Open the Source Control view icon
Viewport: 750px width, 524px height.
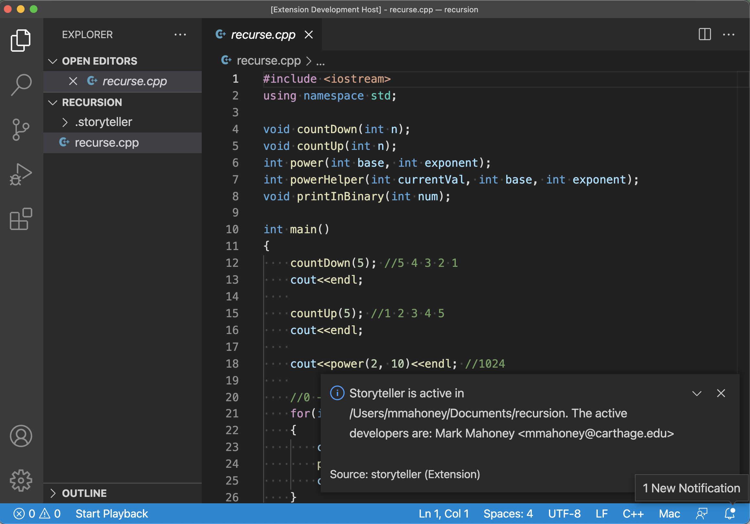(21, 129)
